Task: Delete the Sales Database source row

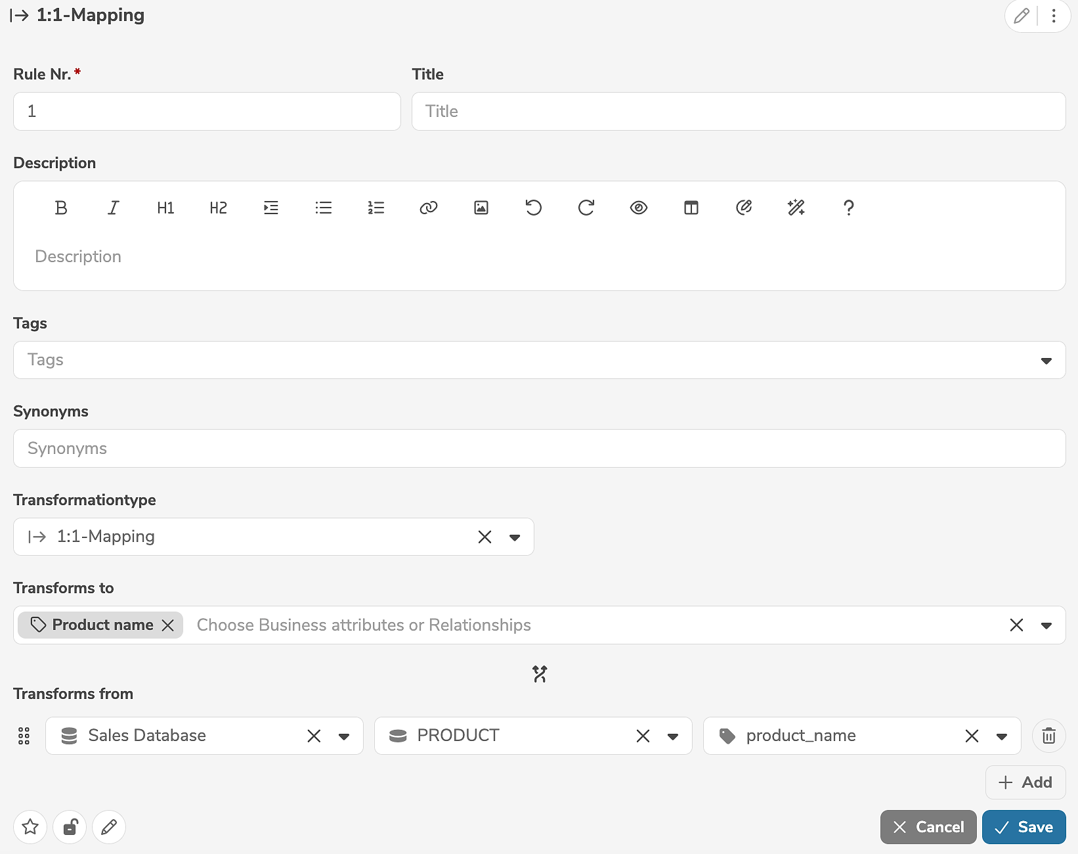Action: 1048,736
